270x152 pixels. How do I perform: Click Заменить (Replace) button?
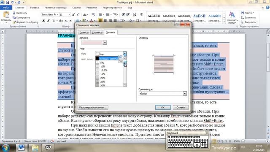click(x=248, y=18)
